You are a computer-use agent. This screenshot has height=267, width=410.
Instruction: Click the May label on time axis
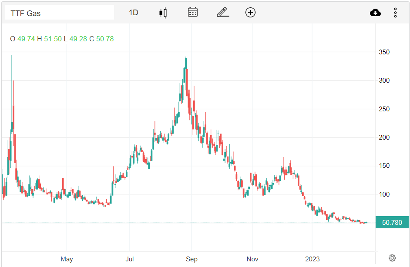pyautogui.click(x=67, y=259)
